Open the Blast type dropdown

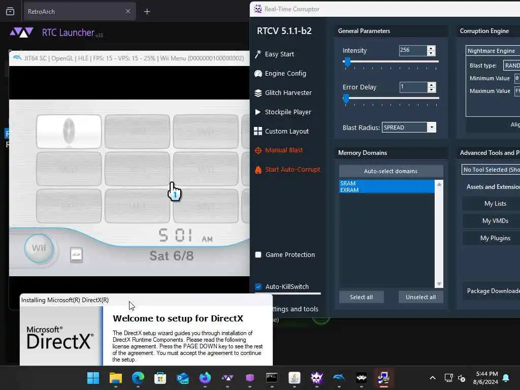point(511,66)
